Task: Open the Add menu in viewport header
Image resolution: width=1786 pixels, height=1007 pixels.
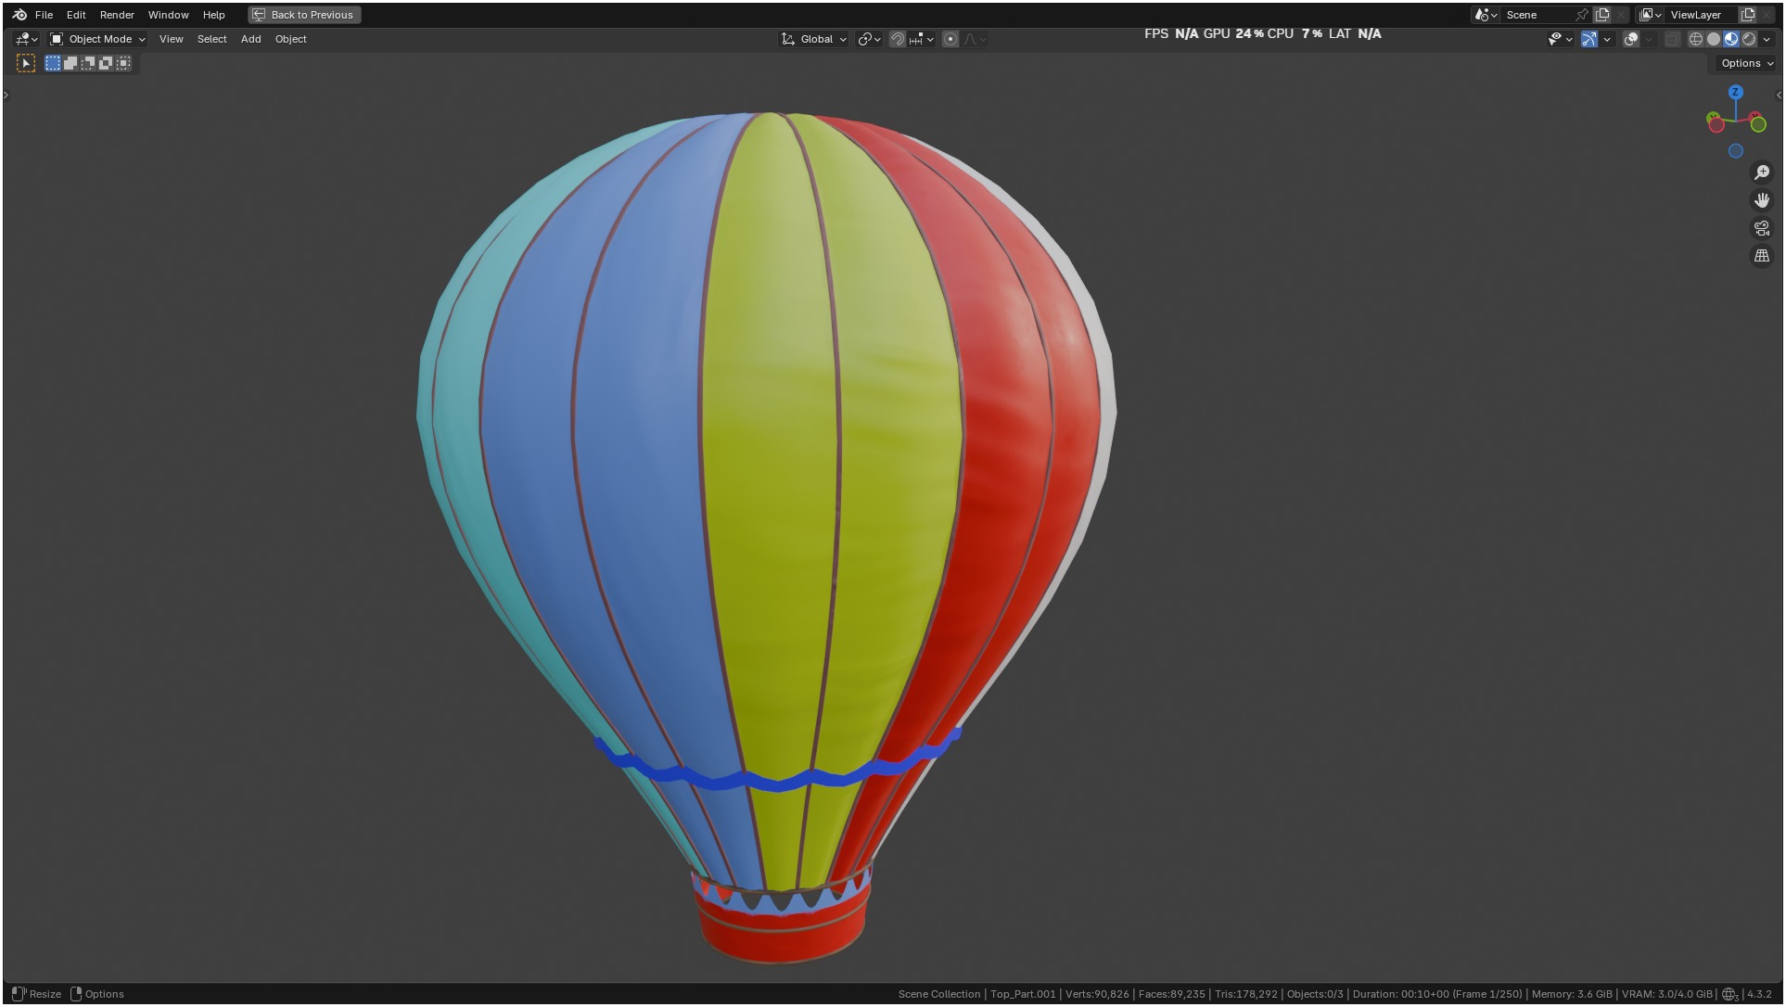Action: [x=250, y=39]
